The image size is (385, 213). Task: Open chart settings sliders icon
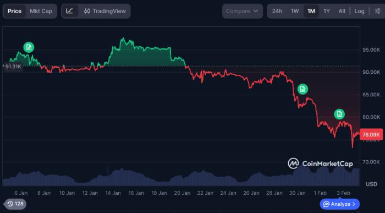pyautogui.click(x=378, y=11)
